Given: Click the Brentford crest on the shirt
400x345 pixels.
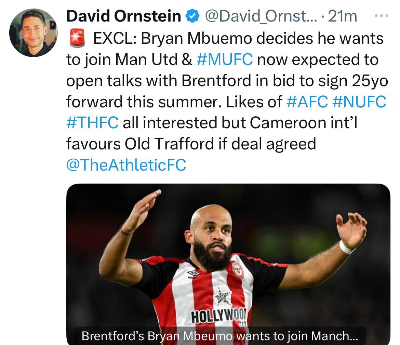Looking at the screenshot, I should pos(238,270).
